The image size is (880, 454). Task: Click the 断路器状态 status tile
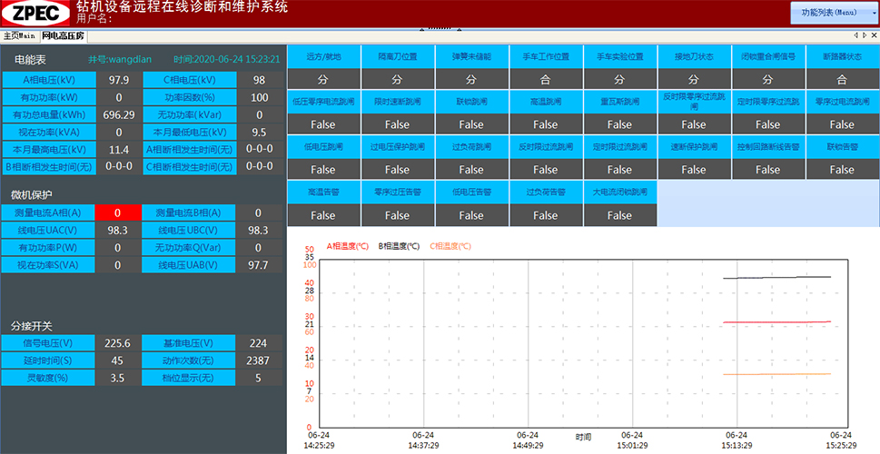pyautogui.click(x=842, y=56)
